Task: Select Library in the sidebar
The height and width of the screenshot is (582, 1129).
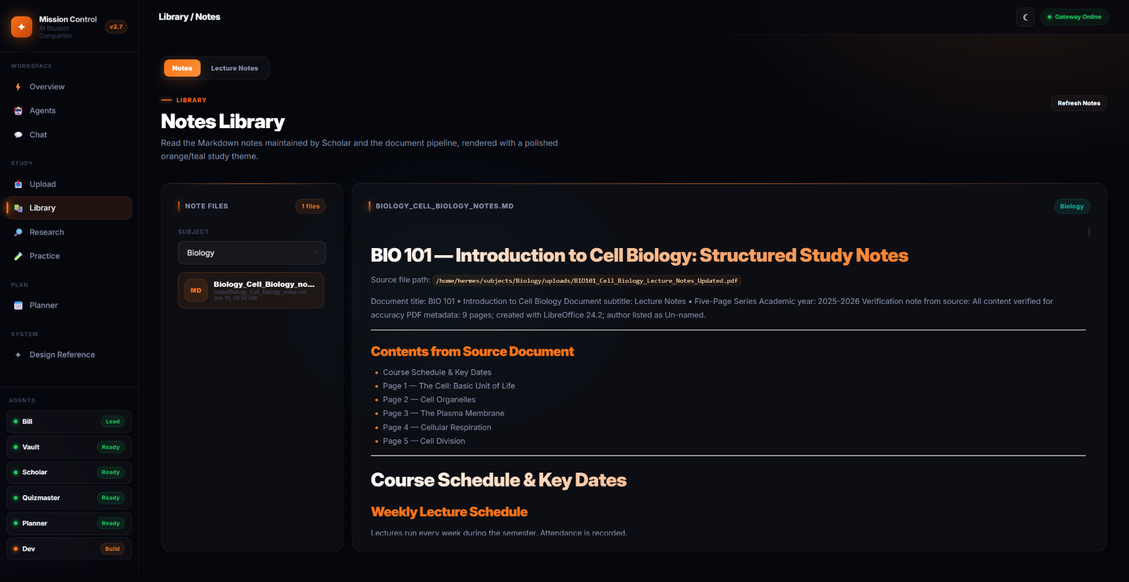Action: [x=69, y=208]
